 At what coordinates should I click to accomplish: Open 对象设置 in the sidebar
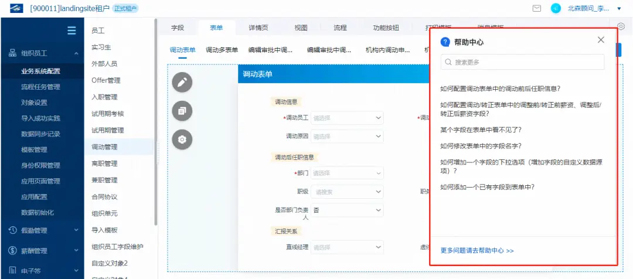click(x=35, y=103)
